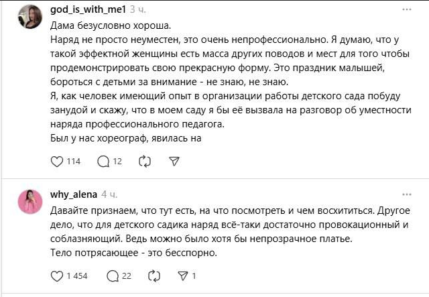This screenshot has height=297, width=429.
Task: Visit the god_is_with_me1 username link
Action: [x=88, y=10]
